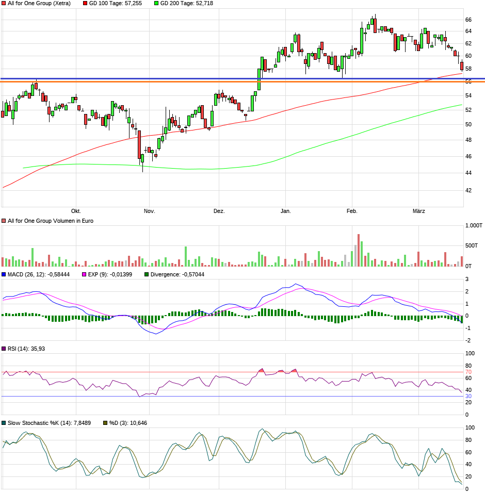Click the 1.000T label on volume axis
The width and height of the screenshot is (485, 494).
click(x=473, y=226)
